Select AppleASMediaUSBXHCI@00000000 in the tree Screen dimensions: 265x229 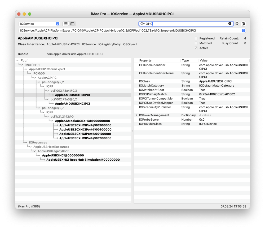[82, 121]
